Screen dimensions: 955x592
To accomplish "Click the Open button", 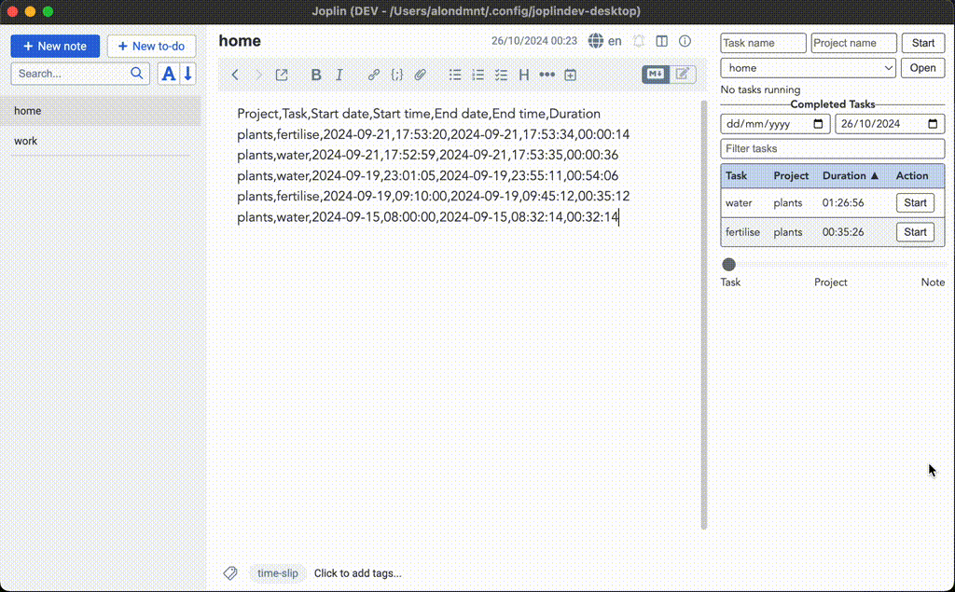I will (x=922, y=68).
